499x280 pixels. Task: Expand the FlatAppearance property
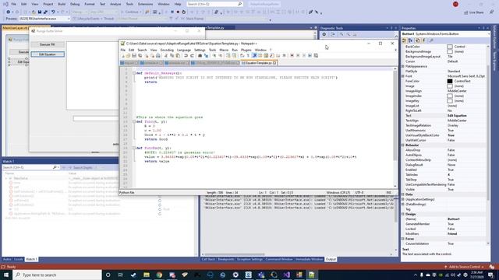coord(403,66)
